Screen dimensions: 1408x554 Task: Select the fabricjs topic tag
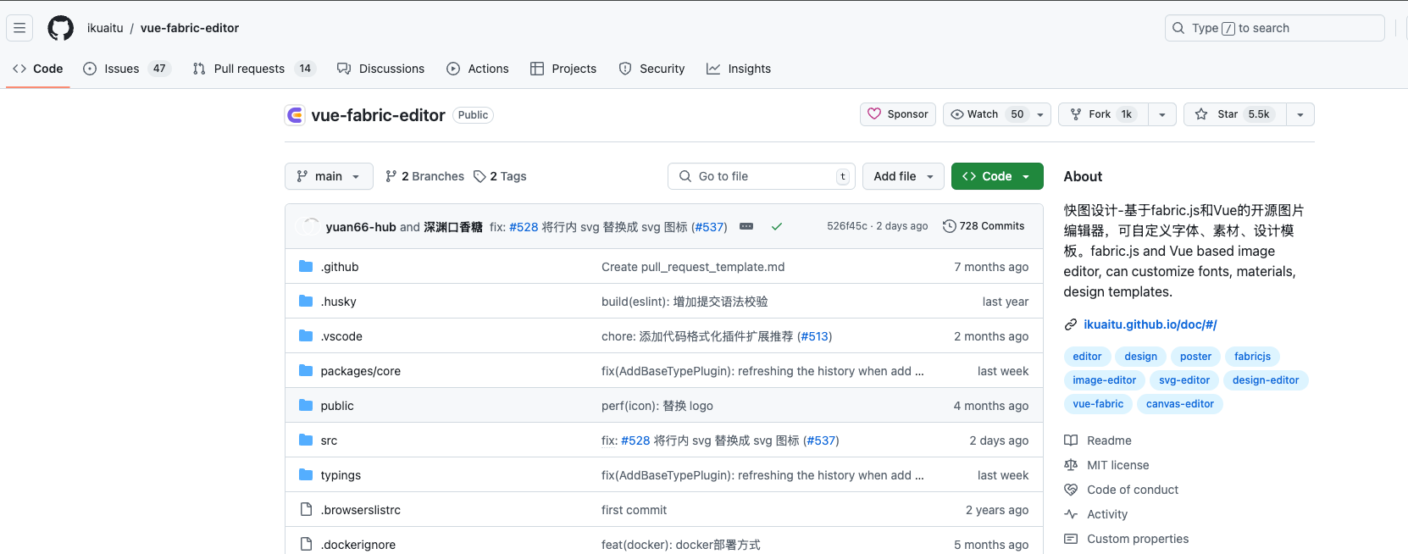click(1252, 357)
